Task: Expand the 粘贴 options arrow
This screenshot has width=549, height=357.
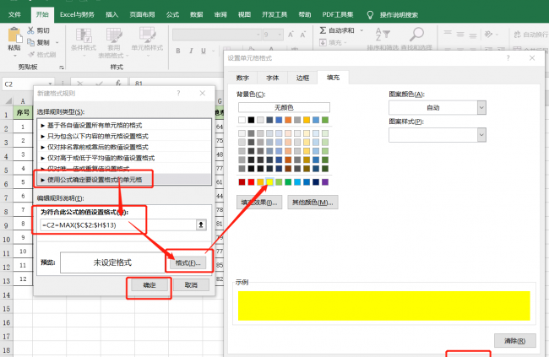Action: click(14, 56)
